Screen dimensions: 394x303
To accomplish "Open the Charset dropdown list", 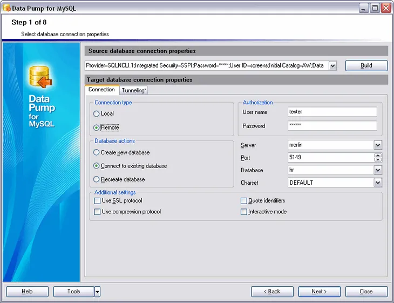I will [x=378, y=183].
